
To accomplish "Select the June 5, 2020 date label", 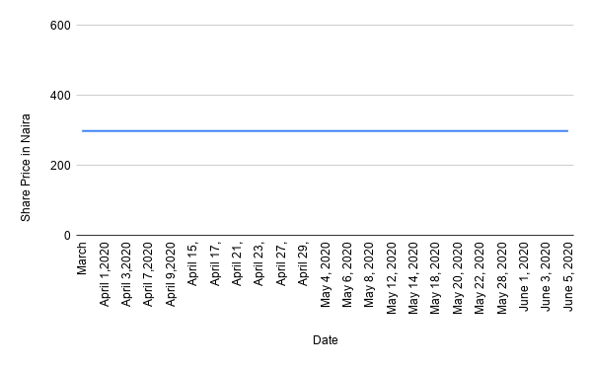I will [x=568, y=276].
